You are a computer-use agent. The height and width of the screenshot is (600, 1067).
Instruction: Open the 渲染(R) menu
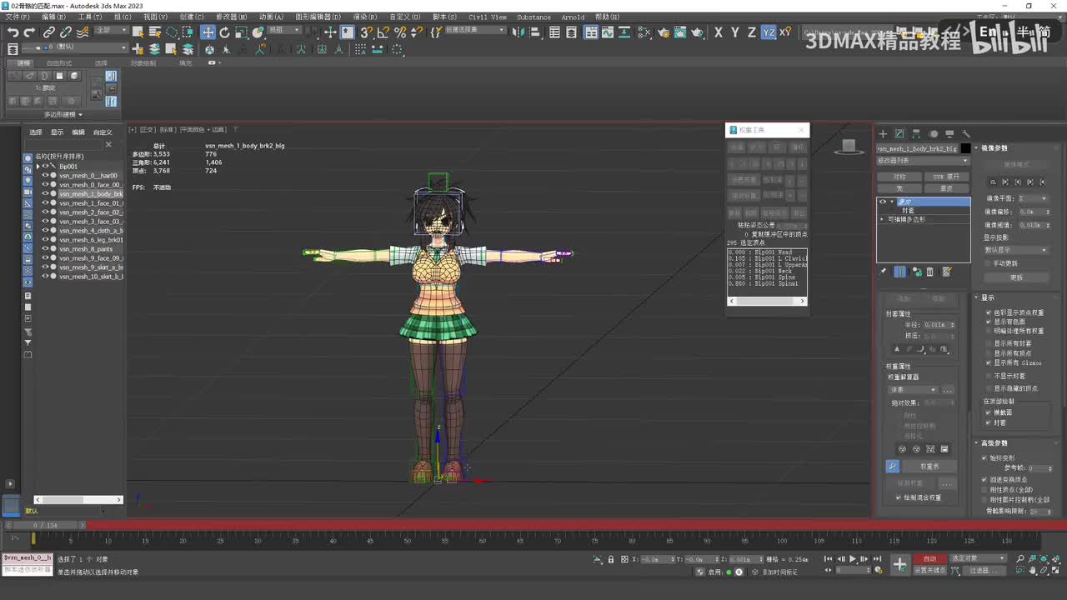pos(365,17)
